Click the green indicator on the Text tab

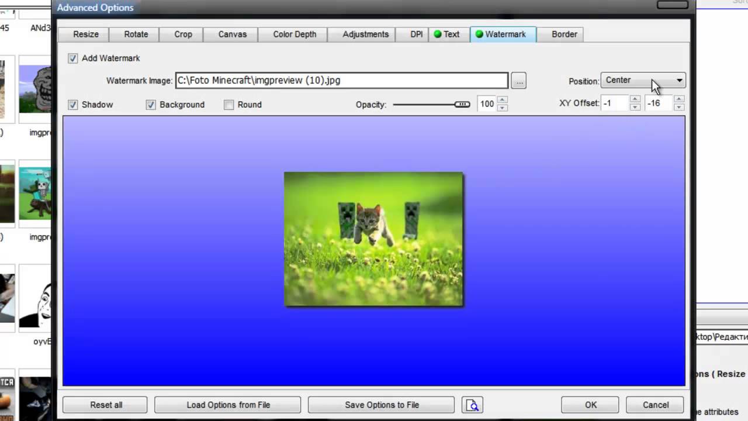pyautogui.click(x=437, y=34)
